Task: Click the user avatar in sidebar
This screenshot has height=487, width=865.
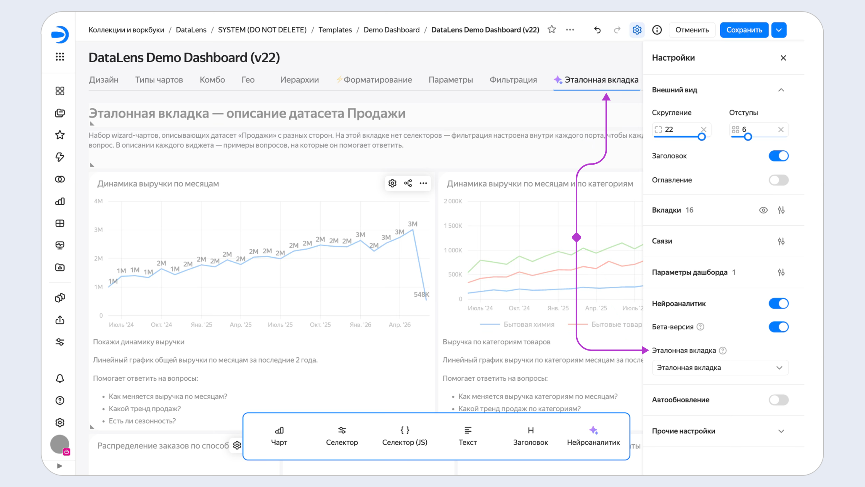Action: tap(60, 444)
